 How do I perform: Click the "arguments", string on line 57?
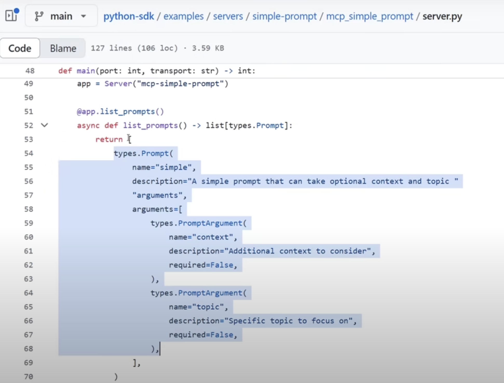[x=159, y=195]
